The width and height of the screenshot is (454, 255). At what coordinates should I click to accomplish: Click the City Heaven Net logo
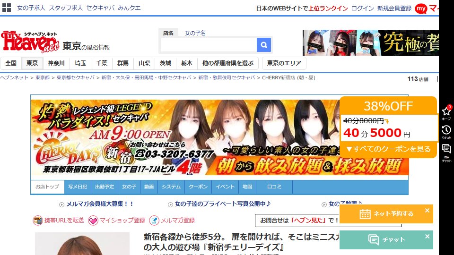pos(30,42)
